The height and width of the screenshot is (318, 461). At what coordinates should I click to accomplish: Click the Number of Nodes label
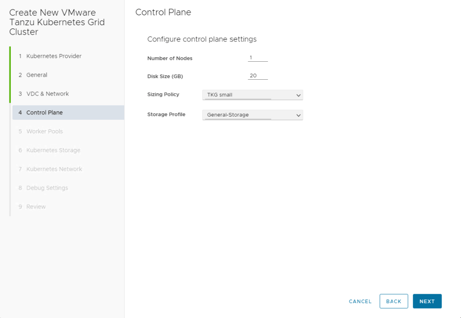(x=170, y=58)
